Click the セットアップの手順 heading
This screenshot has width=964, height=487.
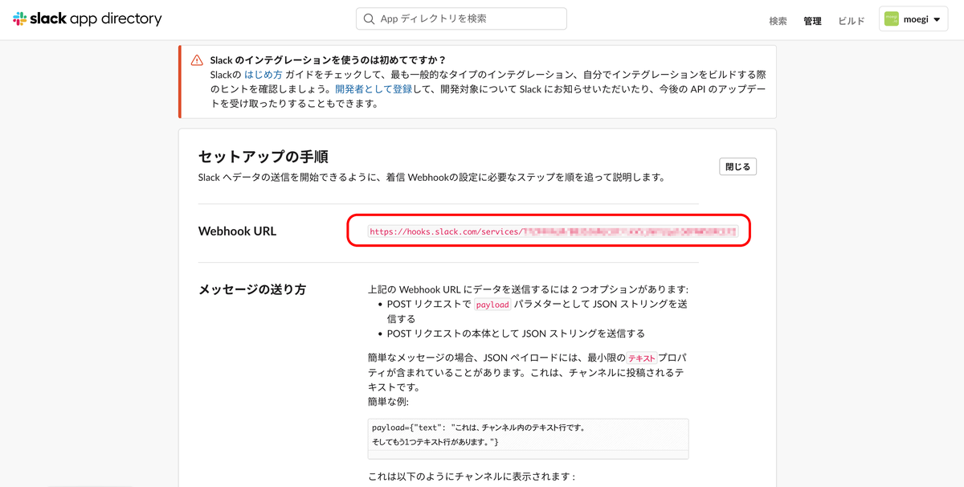point(263,156)
